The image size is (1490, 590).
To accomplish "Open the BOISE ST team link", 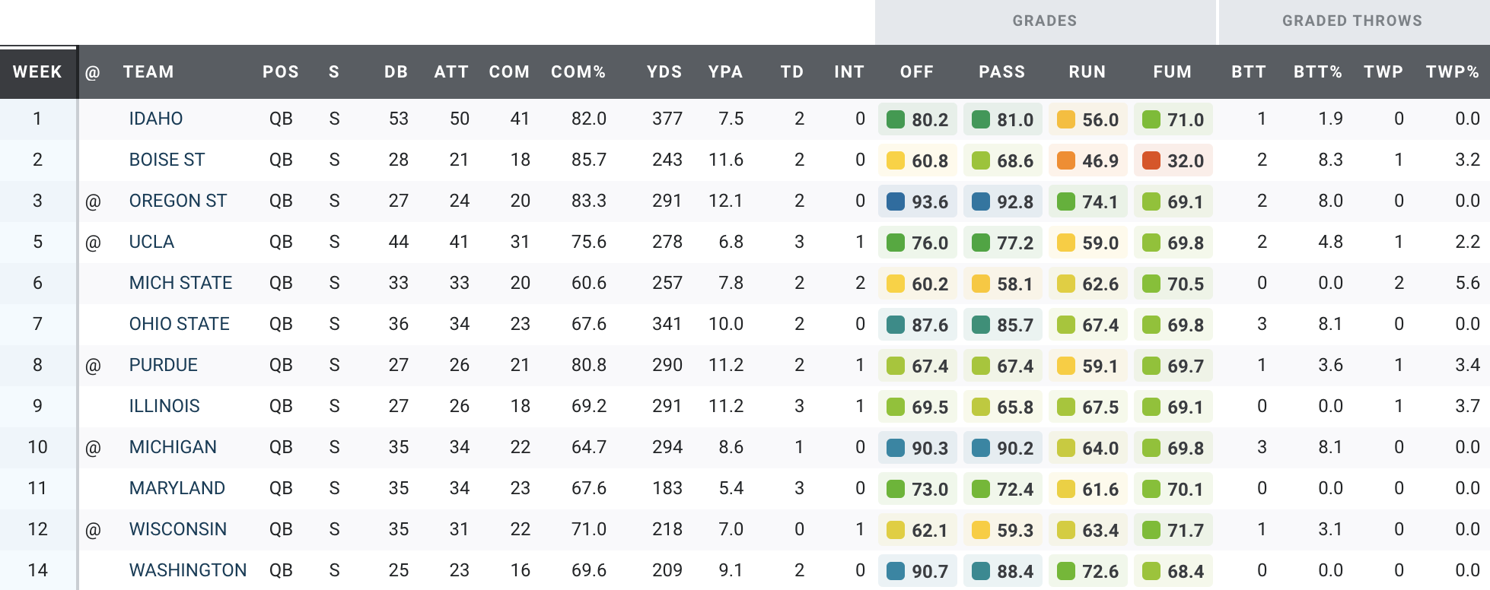I will (167, 160).
